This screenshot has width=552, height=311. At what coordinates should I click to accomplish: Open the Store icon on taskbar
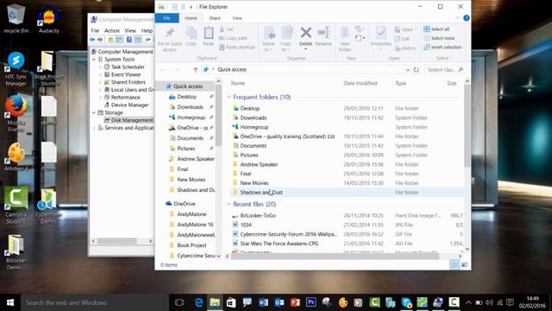231,302
